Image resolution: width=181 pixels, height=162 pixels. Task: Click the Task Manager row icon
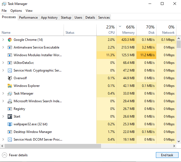click(10, 93)
